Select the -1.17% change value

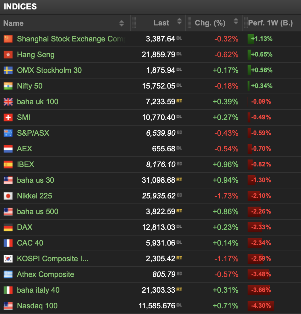(226, 259)
